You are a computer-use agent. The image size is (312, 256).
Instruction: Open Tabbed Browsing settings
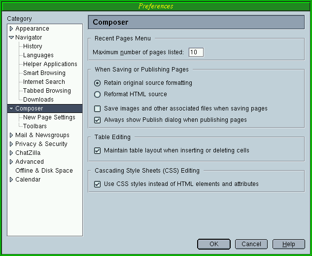pos(47,91)
